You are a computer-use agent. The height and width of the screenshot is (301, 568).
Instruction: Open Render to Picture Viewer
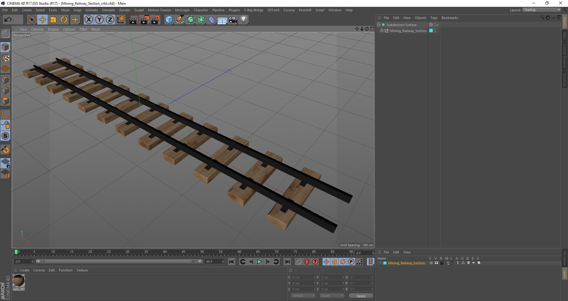145,20
